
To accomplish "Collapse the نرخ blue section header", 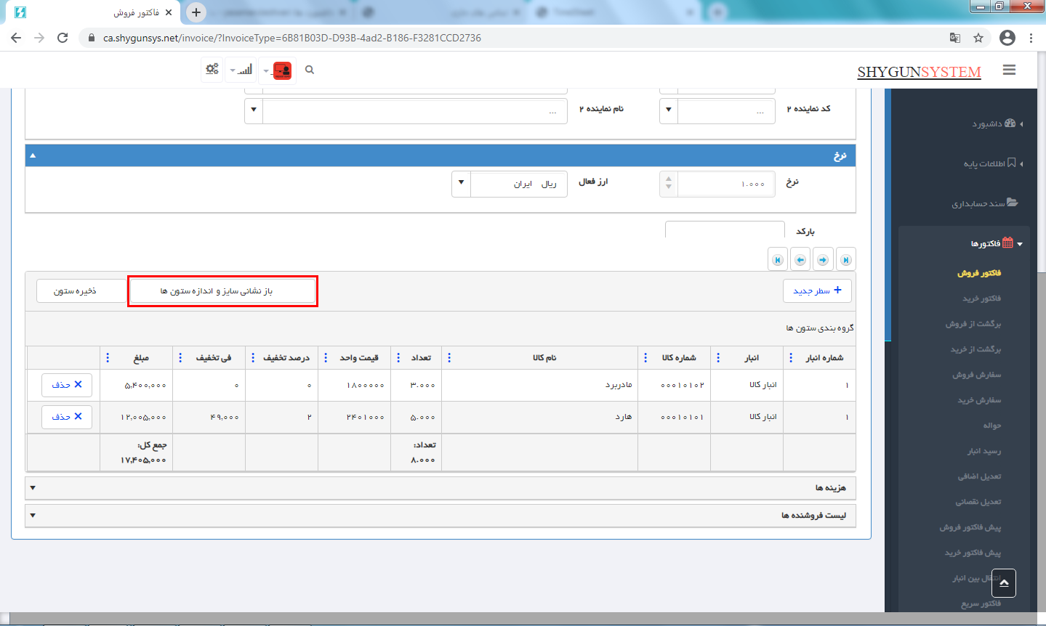I will pos(33,155).
